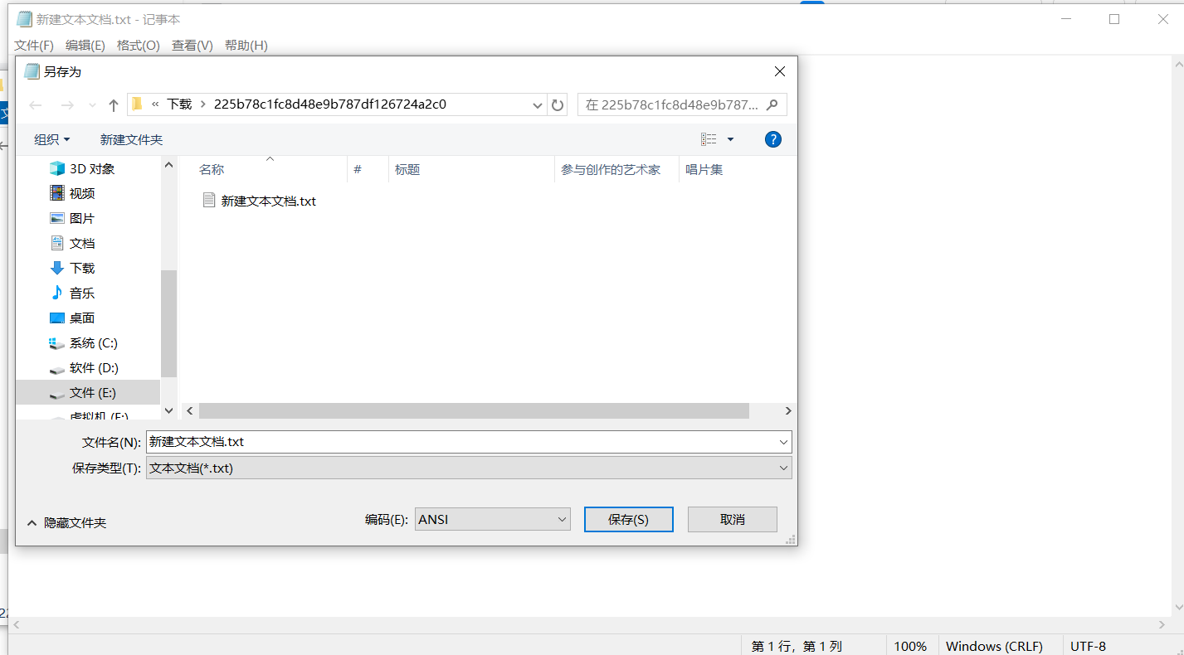The width and height of the screenshot is (1184, 655).
Task: Click the 视频 sidebar icon
Action: pyautogui.click(x=56, y=193)
